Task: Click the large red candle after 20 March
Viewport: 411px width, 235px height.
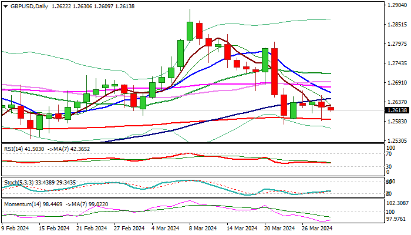Action: tap(274, 72)
